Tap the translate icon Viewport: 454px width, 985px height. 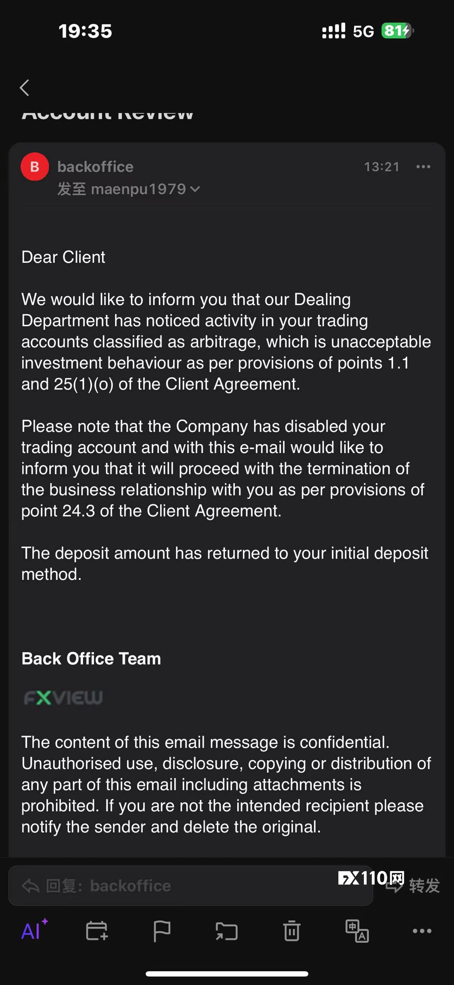tap(357, 931)
